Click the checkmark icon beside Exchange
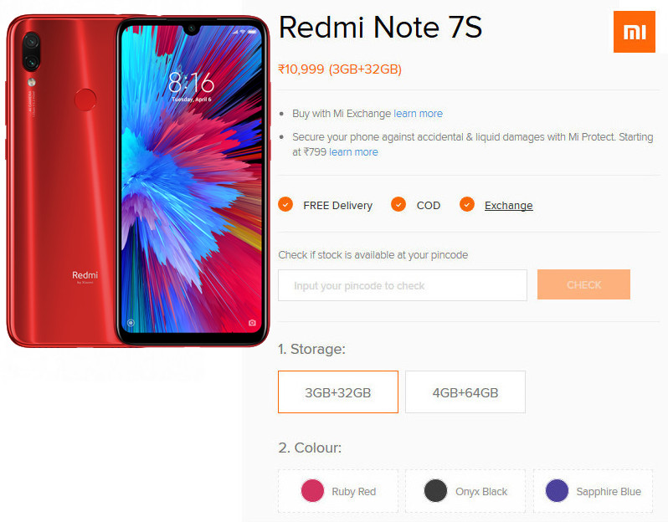 click(467, 204)
